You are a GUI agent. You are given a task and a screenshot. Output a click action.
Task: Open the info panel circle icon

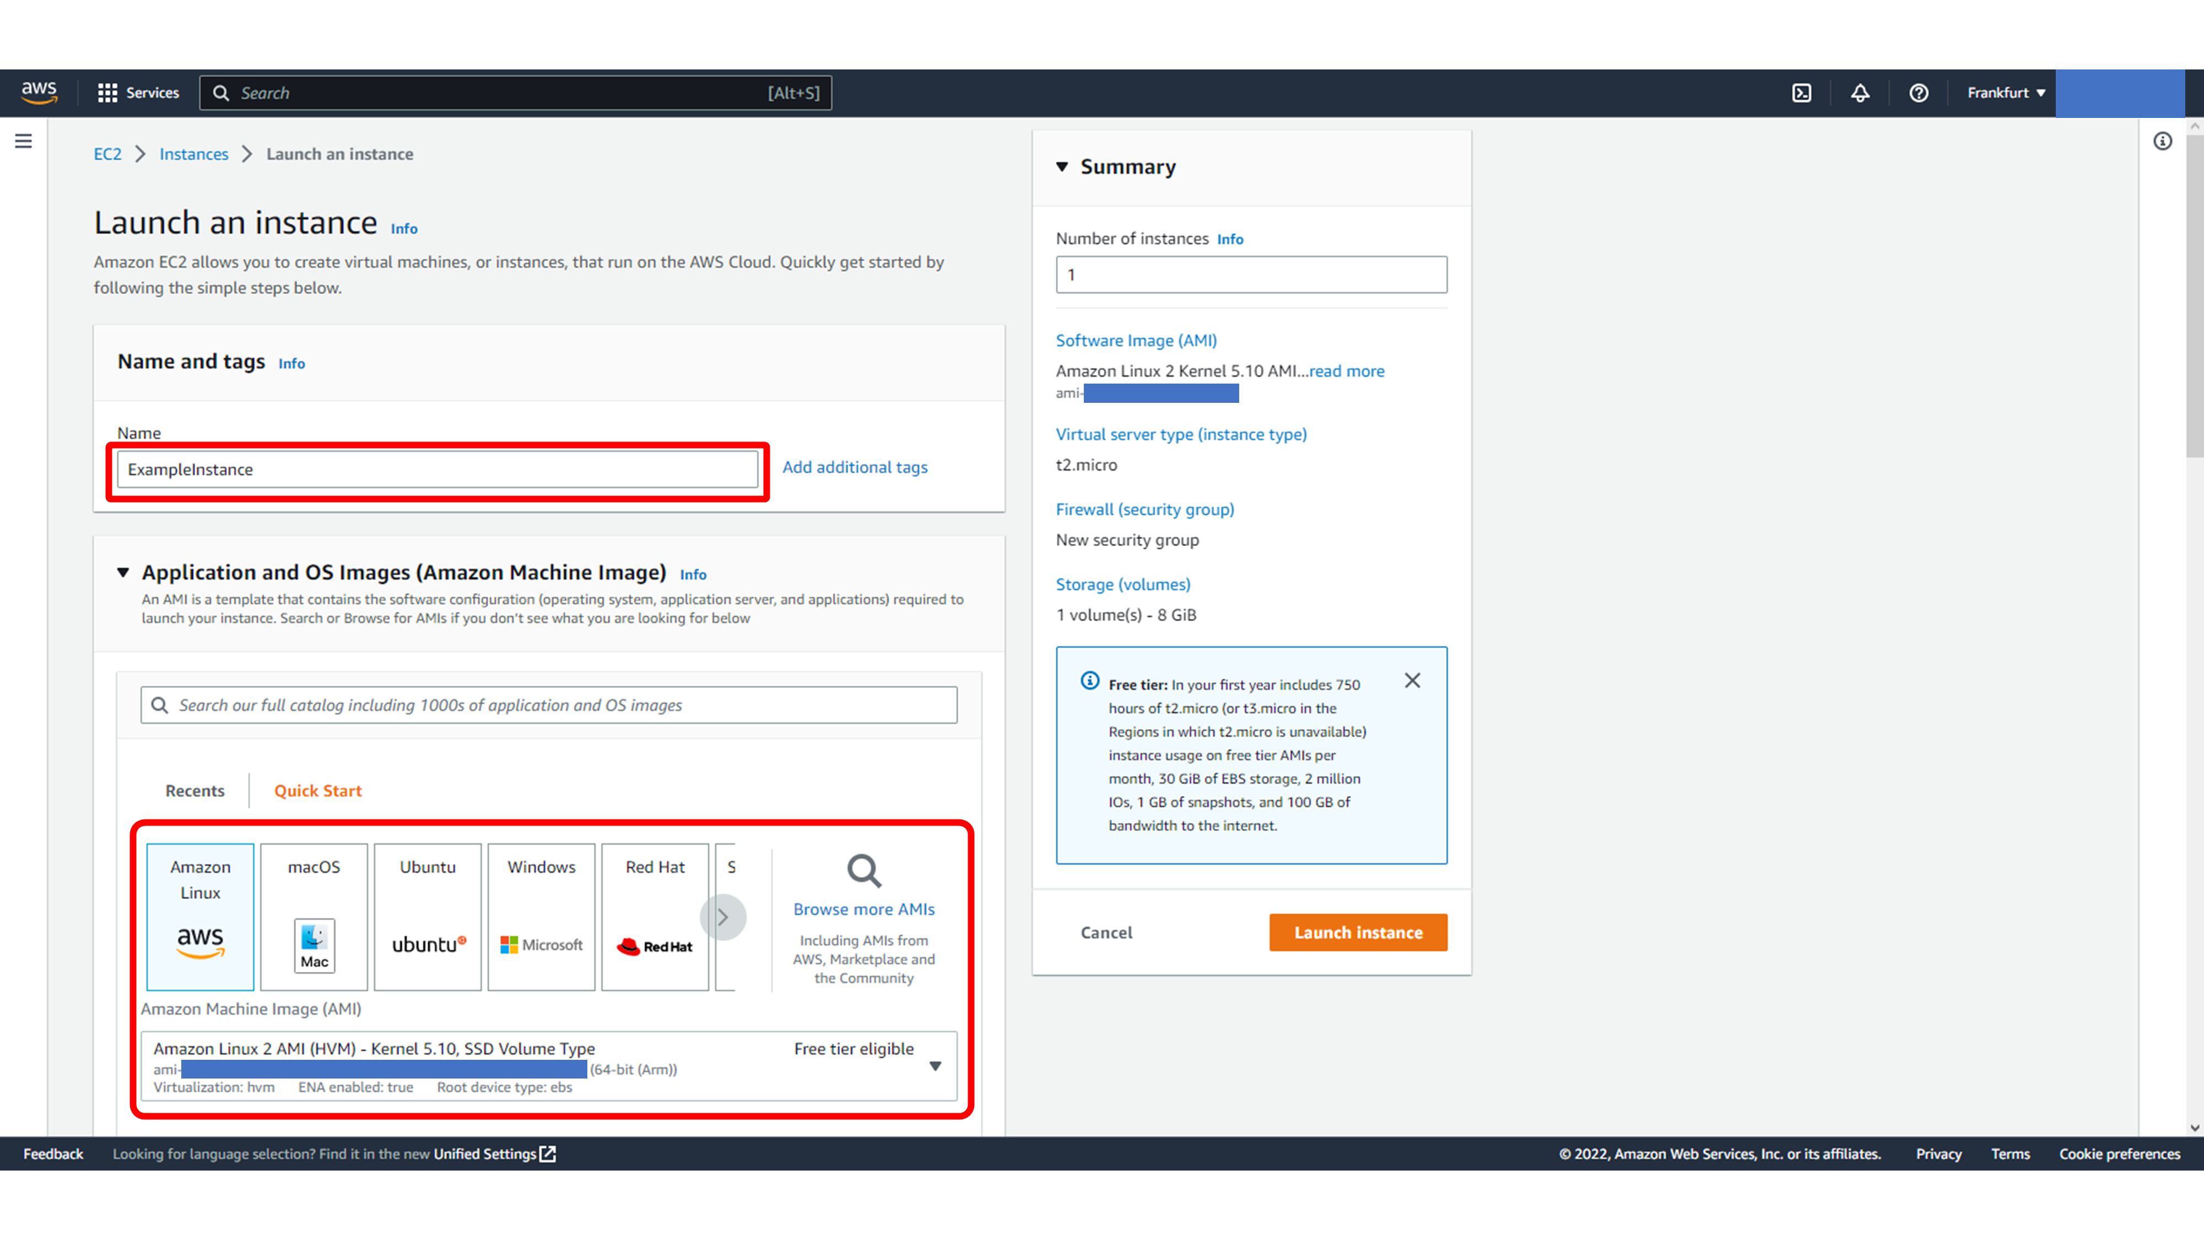2162,141
